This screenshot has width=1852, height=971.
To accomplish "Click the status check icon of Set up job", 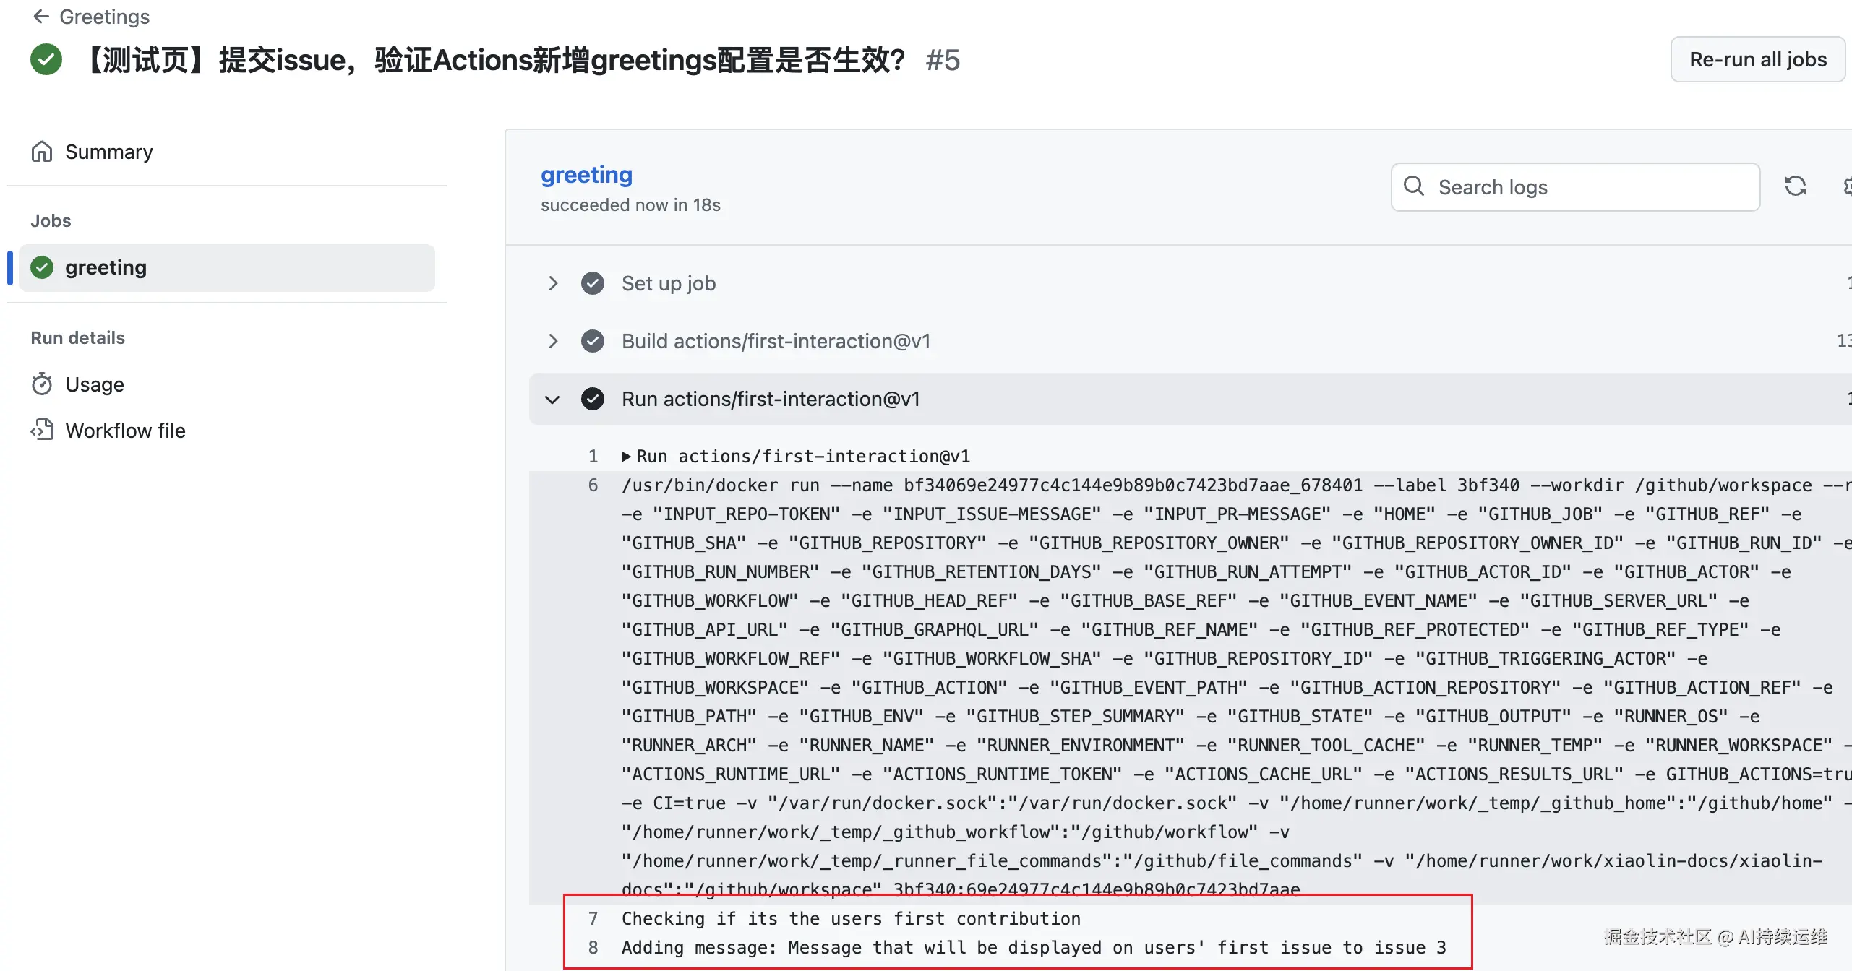I will 593,283.
